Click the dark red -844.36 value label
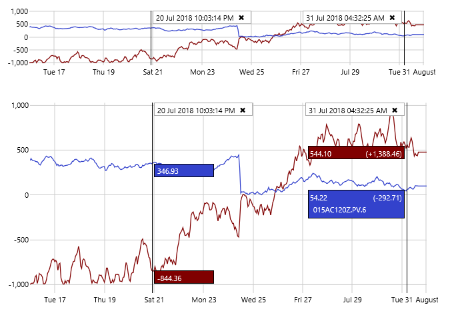The image size is (452, 323). click(183, 278)
